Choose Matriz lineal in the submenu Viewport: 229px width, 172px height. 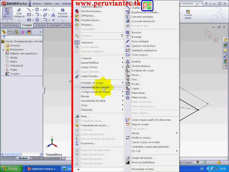pos(152,93)
